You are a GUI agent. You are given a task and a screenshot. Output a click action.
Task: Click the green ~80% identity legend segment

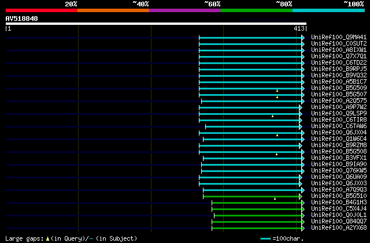(x=257, y=10)
